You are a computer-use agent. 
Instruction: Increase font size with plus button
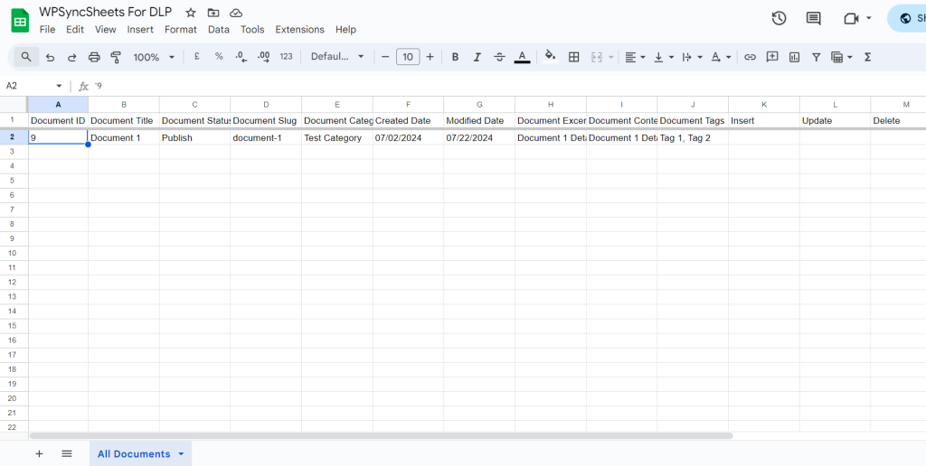(x=430, y=57)
